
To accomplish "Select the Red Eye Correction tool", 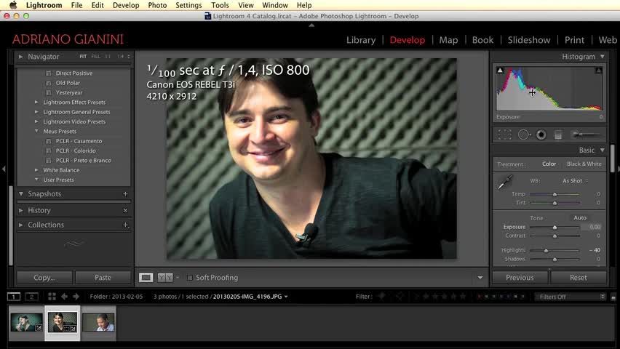I will tap(541, 135).
